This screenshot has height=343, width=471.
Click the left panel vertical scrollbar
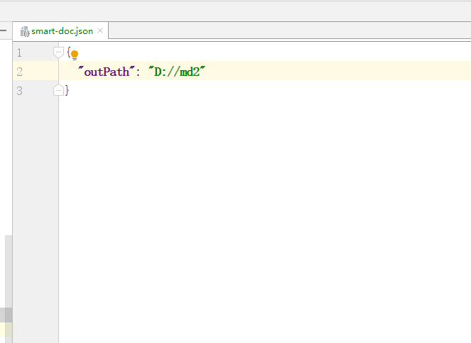(9, 269)
